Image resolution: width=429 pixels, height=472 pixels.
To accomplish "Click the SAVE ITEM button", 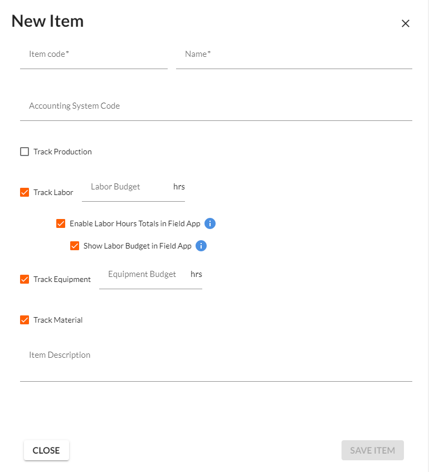I will click(372, 450).
